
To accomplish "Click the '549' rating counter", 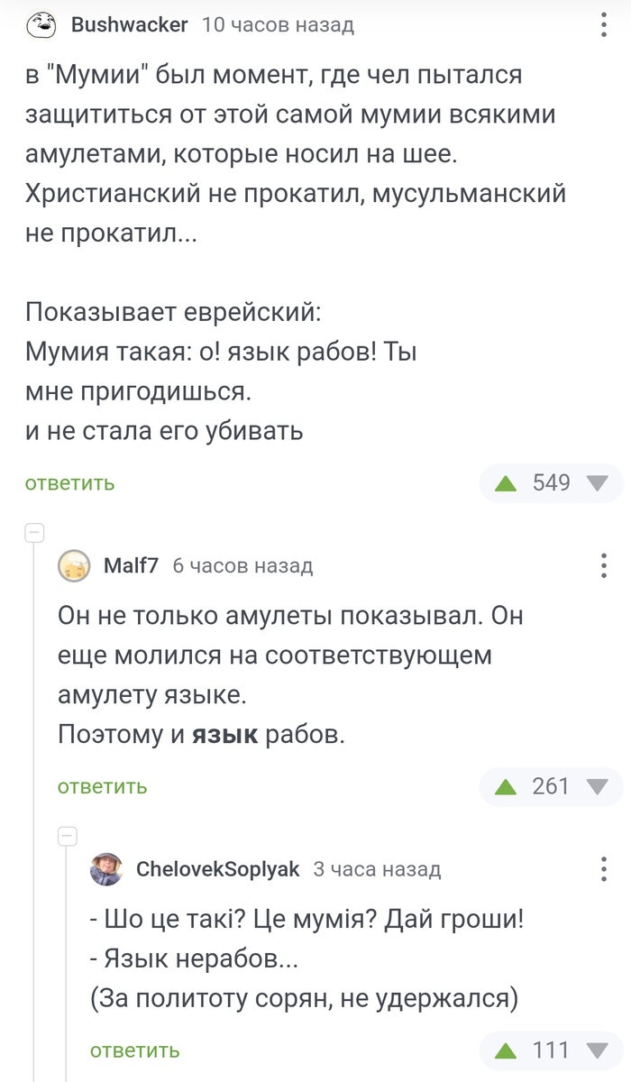I will (550, 483).
